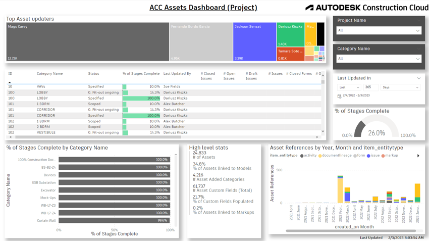The width and height of the screenshot is (429, 241).
Task: Click the legend next-page arrow
Action: pos(418,156)
